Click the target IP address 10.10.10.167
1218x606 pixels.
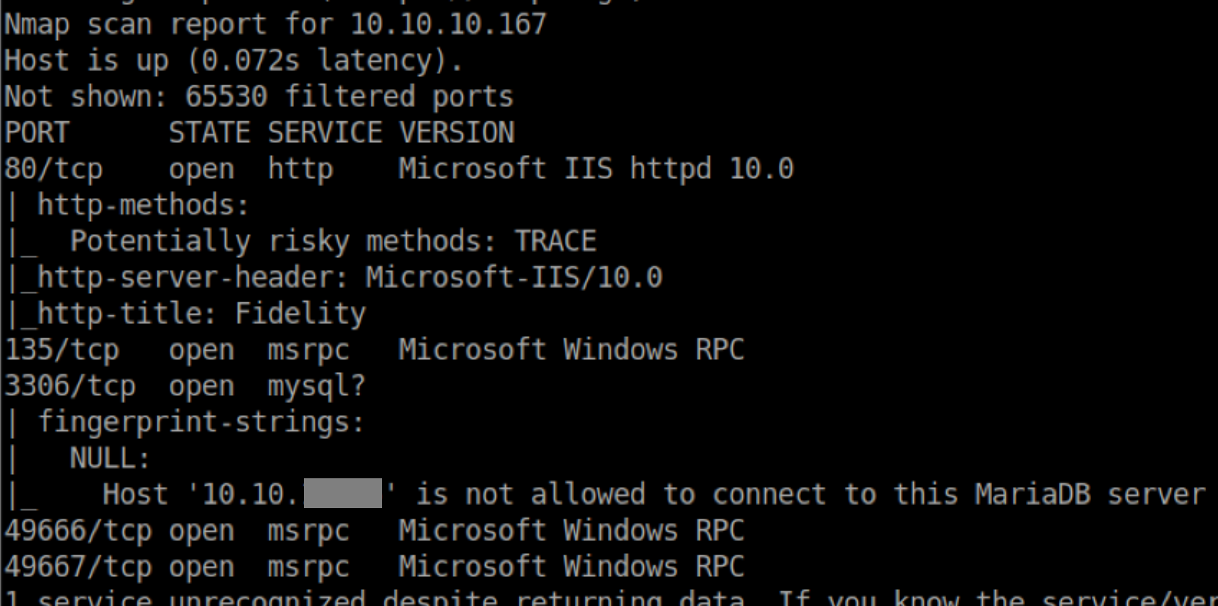tap(448, 24)
